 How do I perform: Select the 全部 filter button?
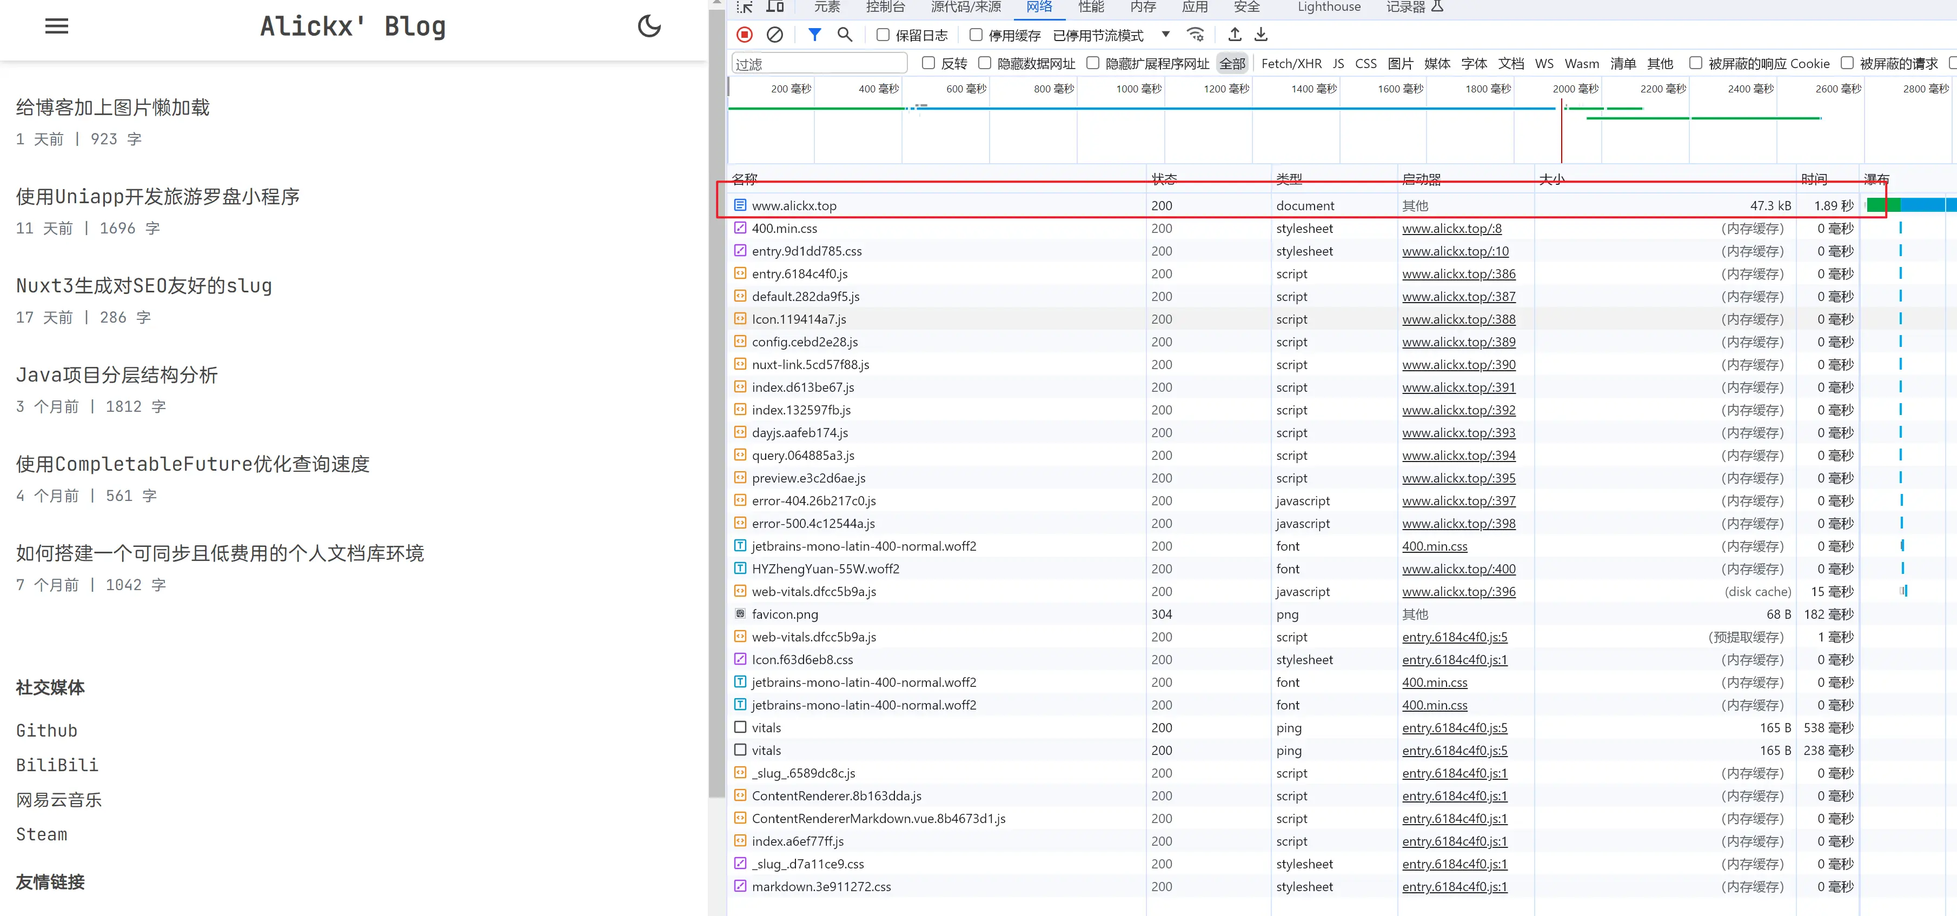point(1232,64)
